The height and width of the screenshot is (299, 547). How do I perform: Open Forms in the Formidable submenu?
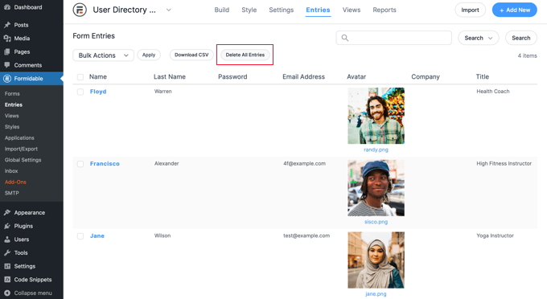click(12, 93)
